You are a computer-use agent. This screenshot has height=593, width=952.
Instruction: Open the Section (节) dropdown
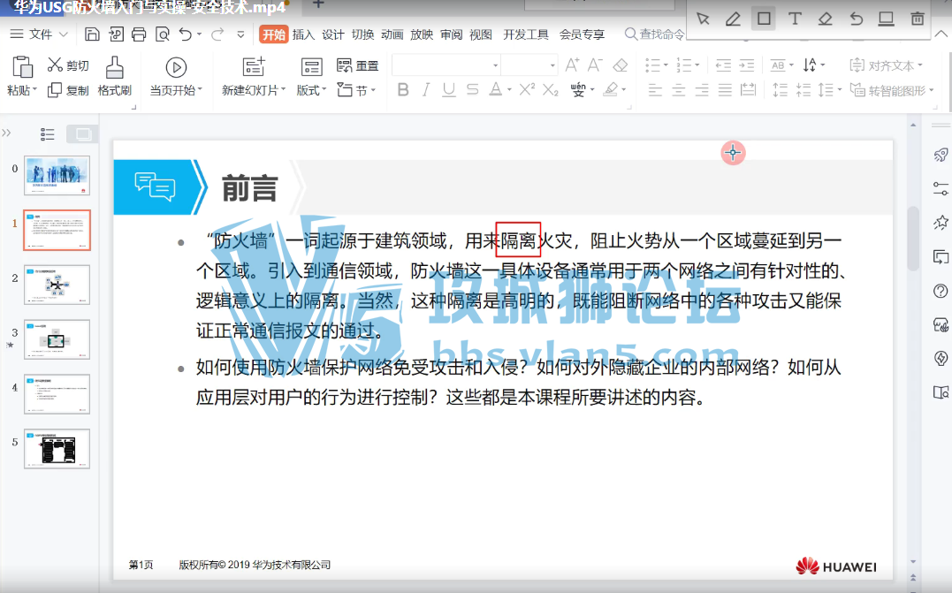(356, 90)
